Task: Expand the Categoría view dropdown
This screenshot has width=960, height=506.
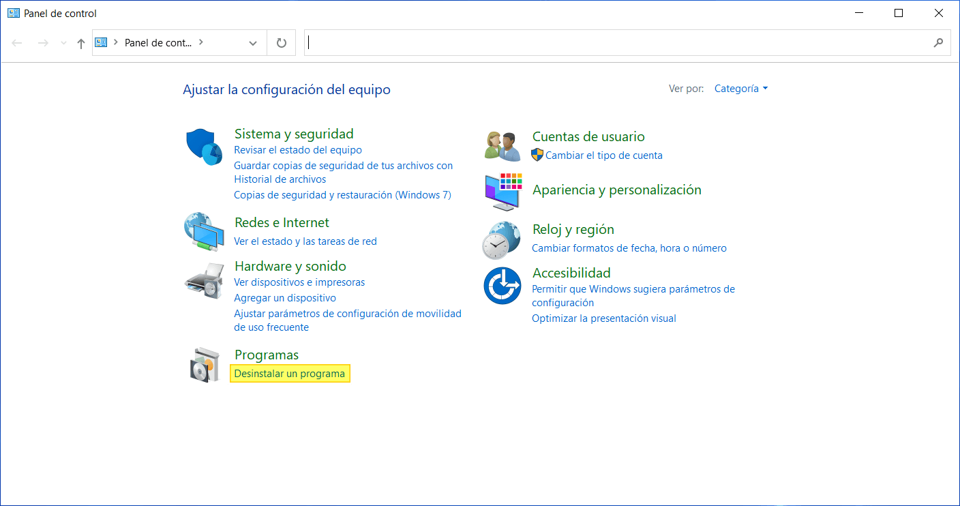Action: point(741,88)
